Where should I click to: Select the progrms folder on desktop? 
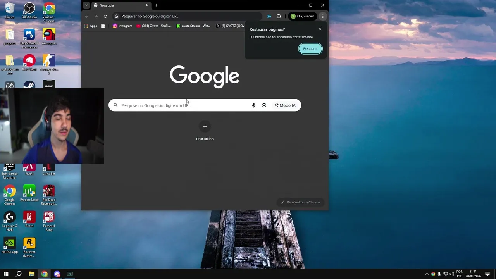click(10, 37)
